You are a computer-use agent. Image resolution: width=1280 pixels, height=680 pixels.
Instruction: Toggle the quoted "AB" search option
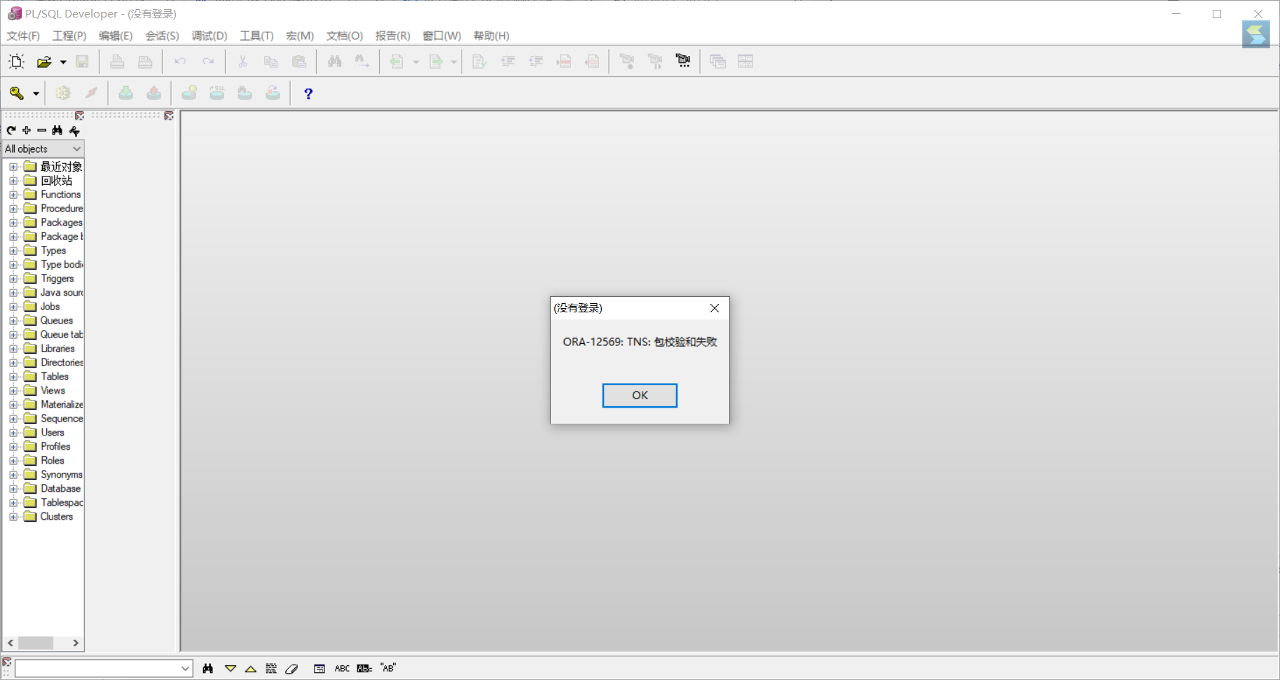tap(388, 668)
